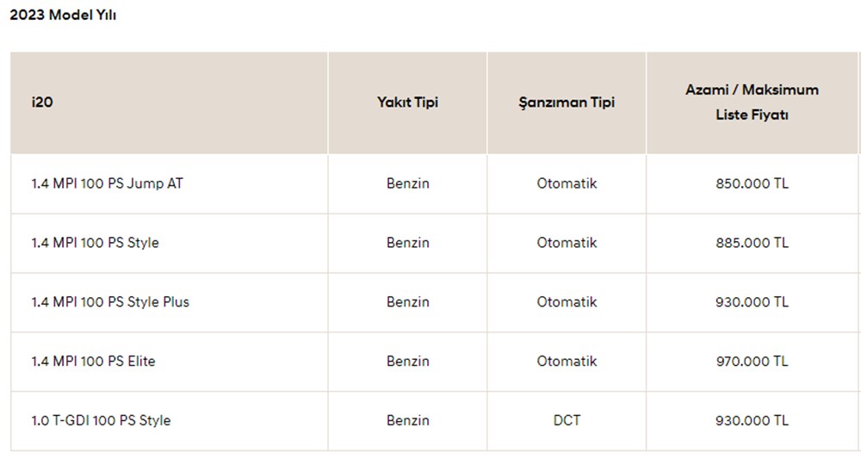This screenshot has height=471, width=861.
Task: Click Otomatik in the Jump AT row
Action: 567,183
